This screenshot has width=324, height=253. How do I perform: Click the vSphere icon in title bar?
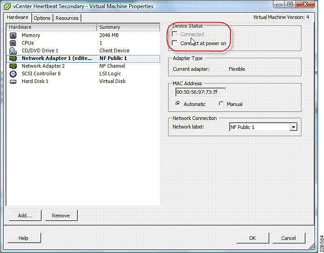(x=7, y=6)
